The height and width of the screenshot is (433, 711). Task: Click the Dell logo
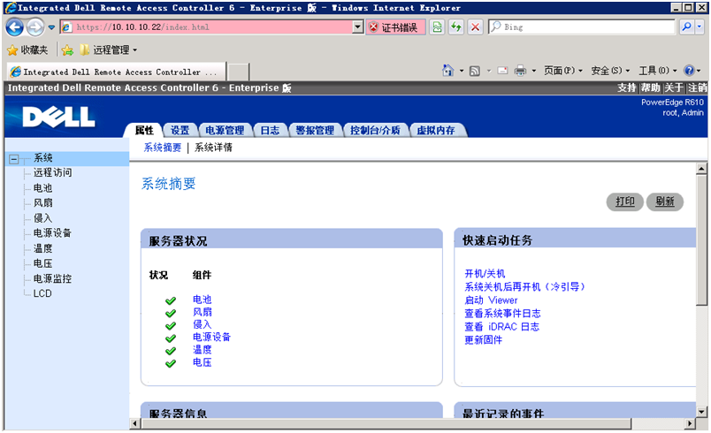[58, 118]
